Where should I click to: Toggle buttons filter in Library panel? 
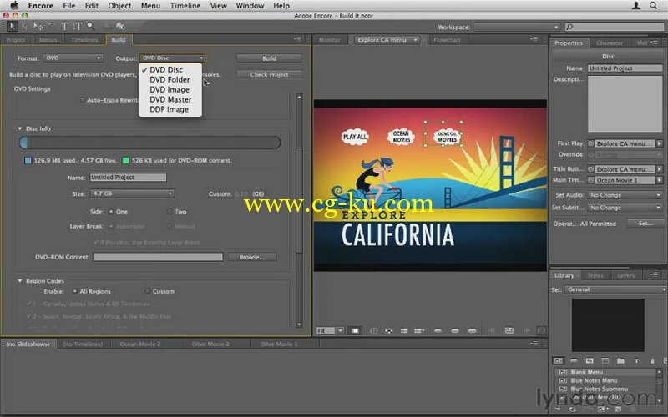574,361
